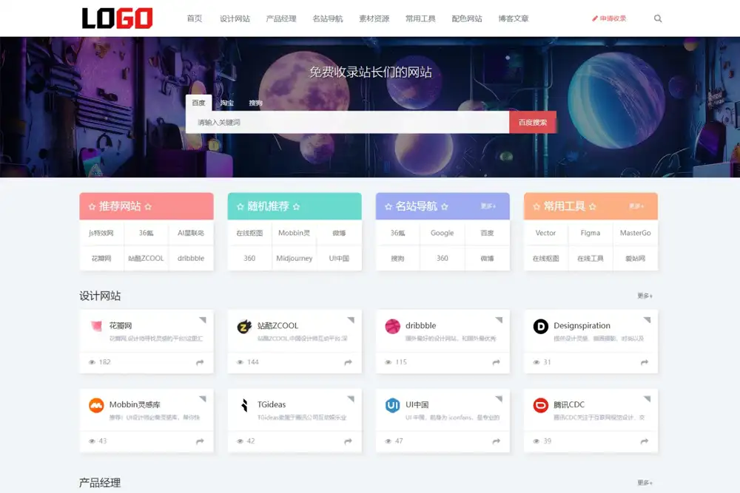Image resolution: width=740 pixels, height=493 pixels.
Task: Open the search magnifier icon in header
Action: [x=657, y=18]
